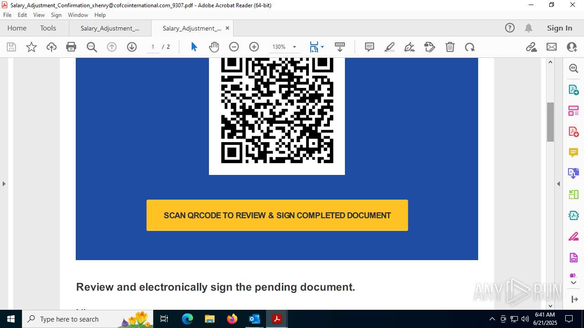The height and width of the screenshot is (328, 584).
Task: Zoom in with the plus button
Action: click(254, 47)
